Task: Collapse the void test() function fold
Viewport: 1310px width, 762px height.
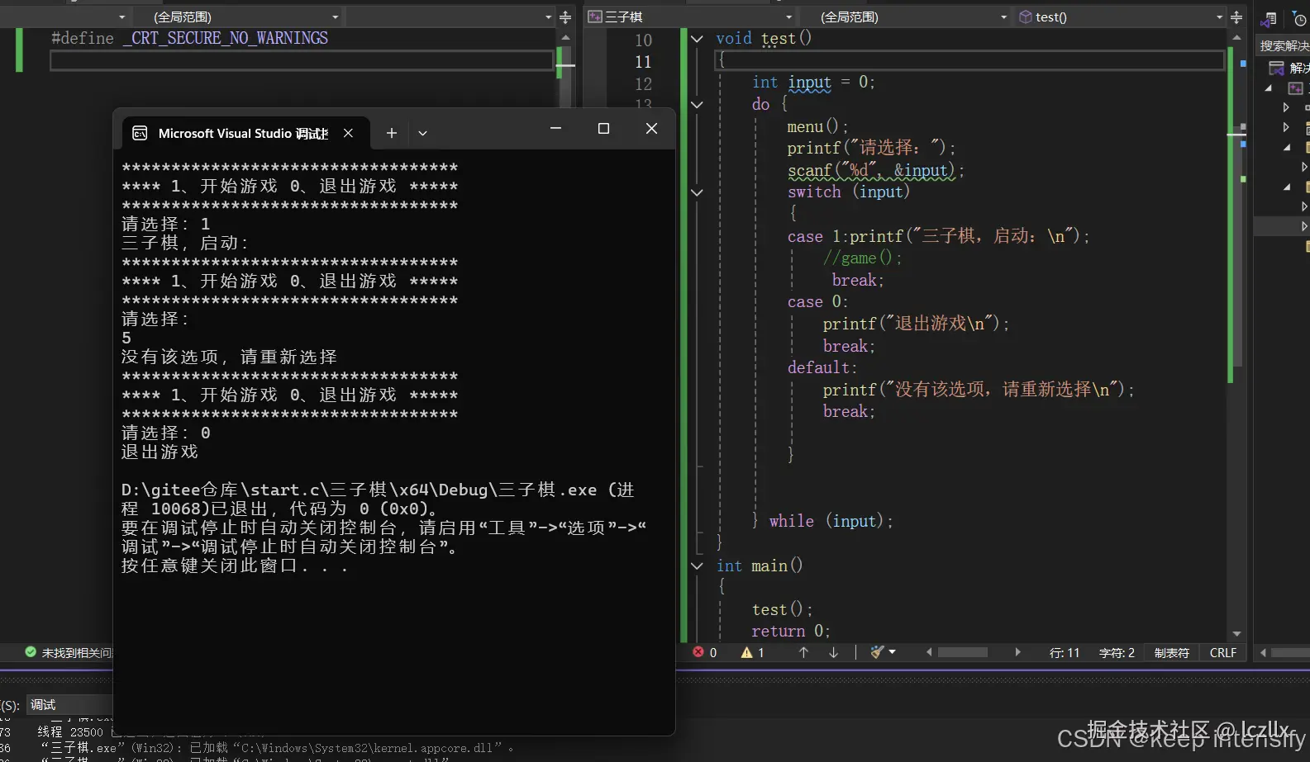Action: (x=698, y=39)
